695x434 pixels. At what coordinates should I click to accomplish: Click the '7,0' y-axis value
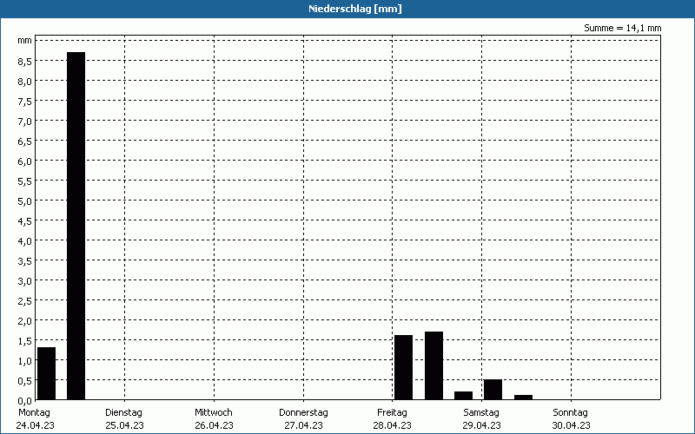[25, 122]
